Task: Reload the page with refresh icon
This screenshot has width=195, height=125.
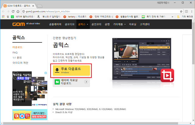Action: click(x=13, y=12)
